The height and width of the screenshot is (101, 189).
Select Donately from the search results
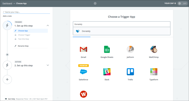[x=121, y=31]
